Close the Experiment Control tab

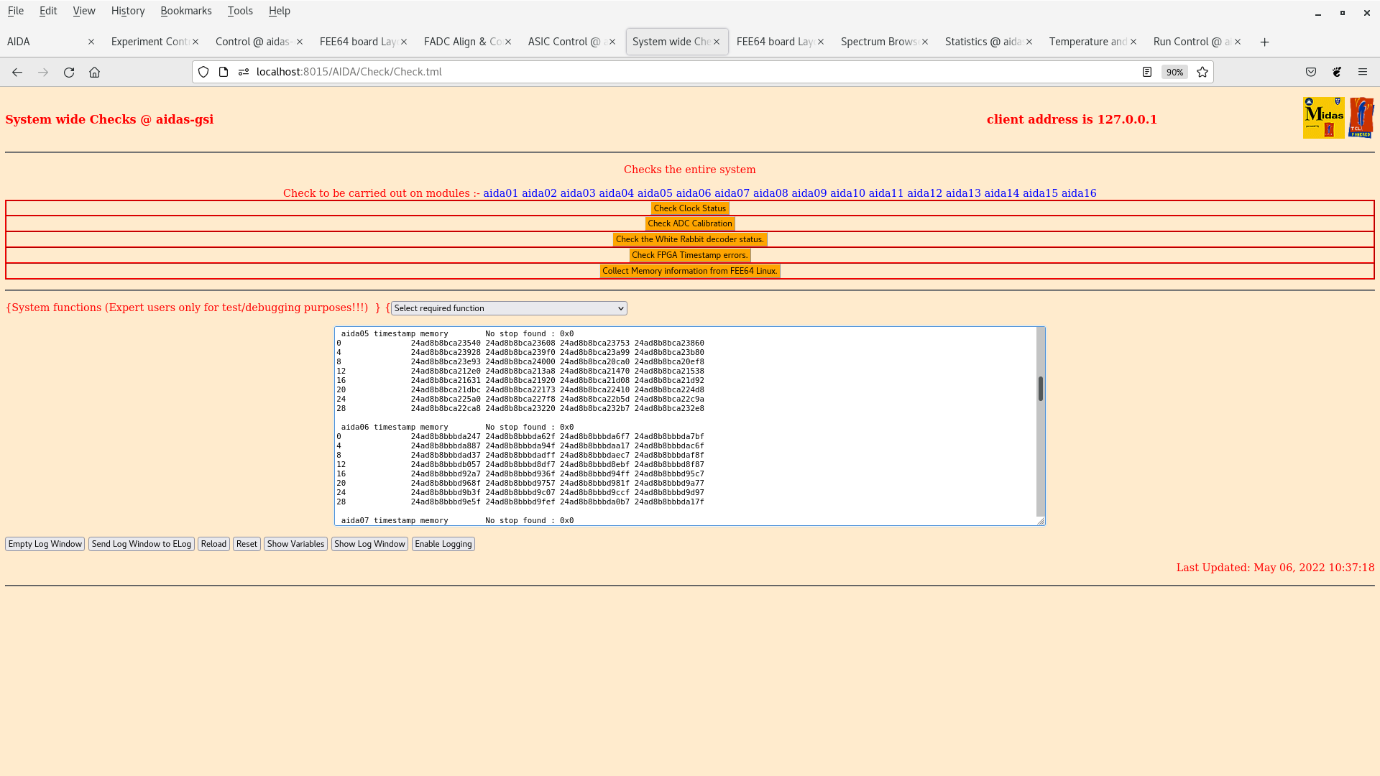(195, 42)
